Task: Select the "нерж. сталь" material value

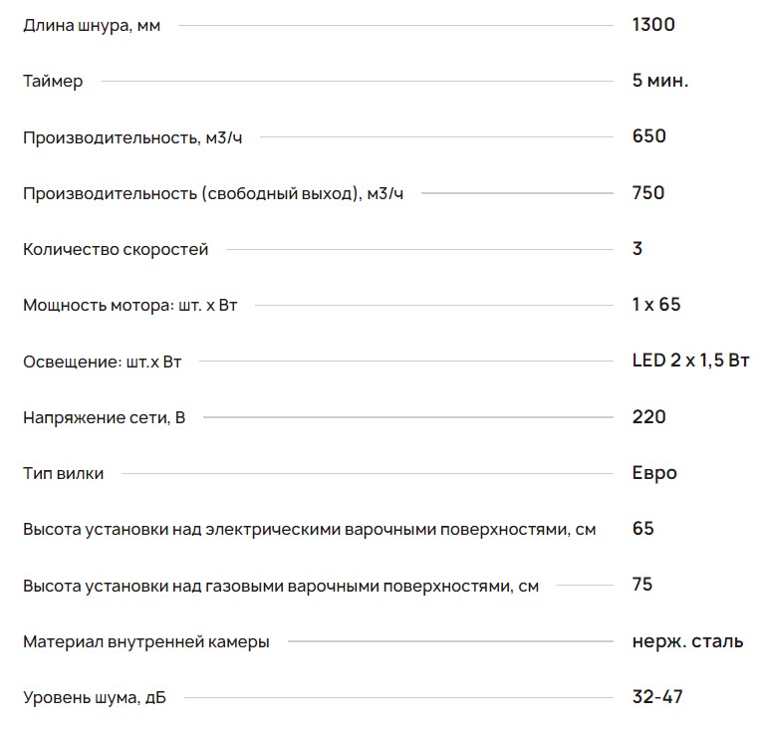Action: tap(687, 641)
